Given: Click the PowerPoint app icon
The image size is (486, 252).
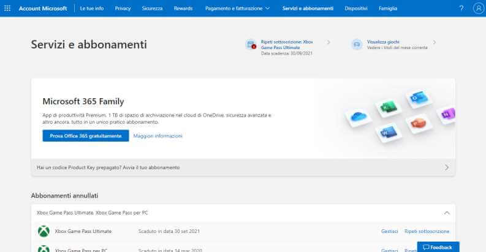Looking at the screenshot, I should tap(419, 124).
